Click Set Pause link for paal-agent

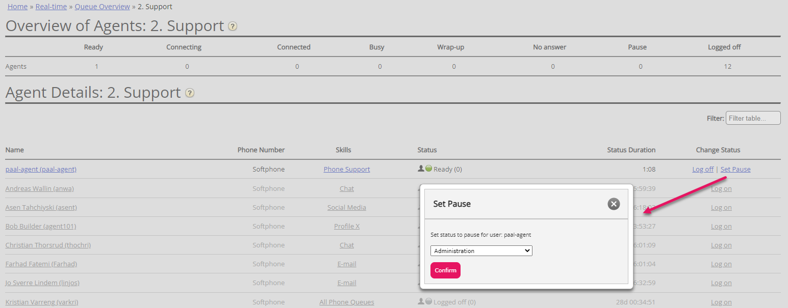[x=735, y=170]
